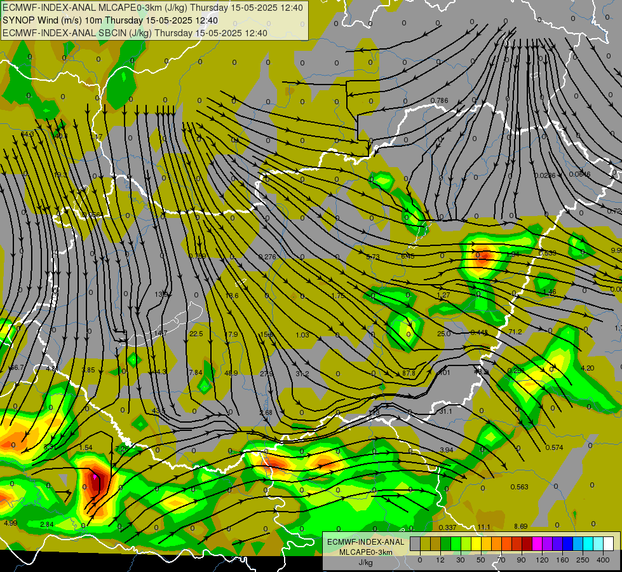The height and width of the screenshot is (572, 622).
Task: Click the 3.94 value on the map
Action: pyautogui.click(x=447, y=450)
